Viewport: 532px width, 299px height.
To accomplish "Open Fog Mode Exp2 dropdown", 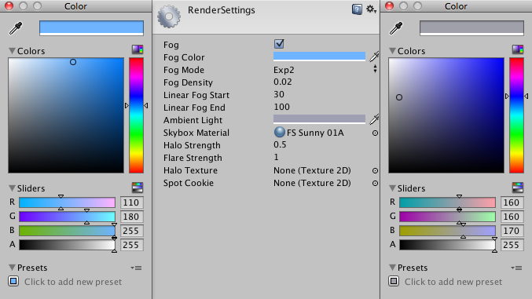I will coord(325,70).
